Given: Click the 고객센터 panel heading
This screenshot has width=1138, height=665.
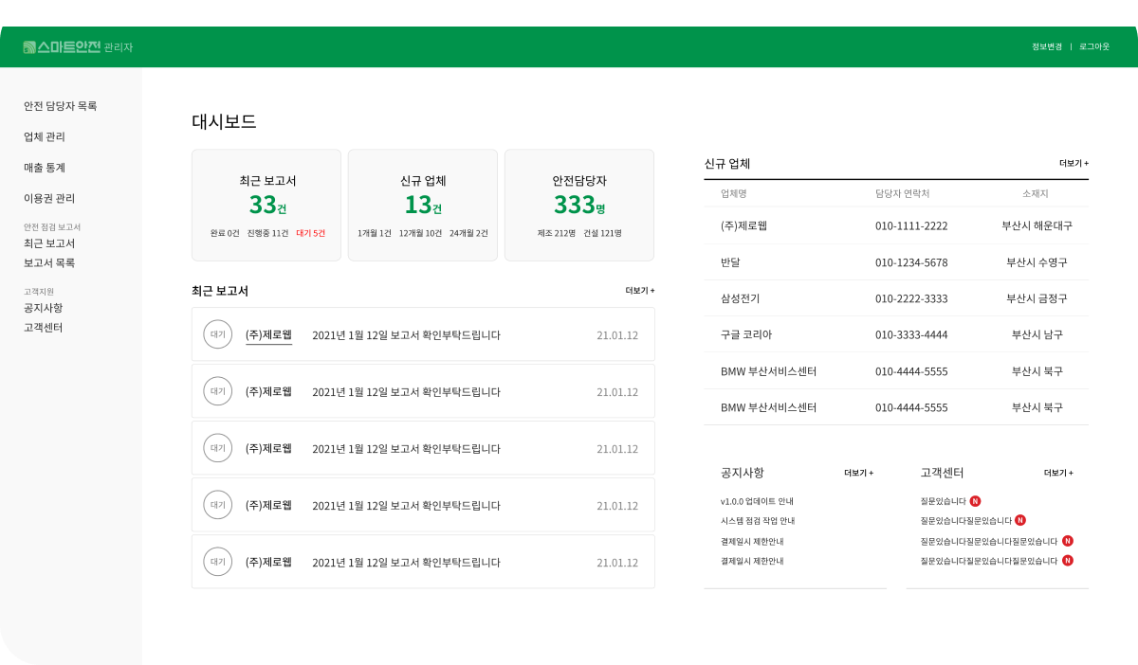Looking at the screenshot, I should click(x=942, y=473).
